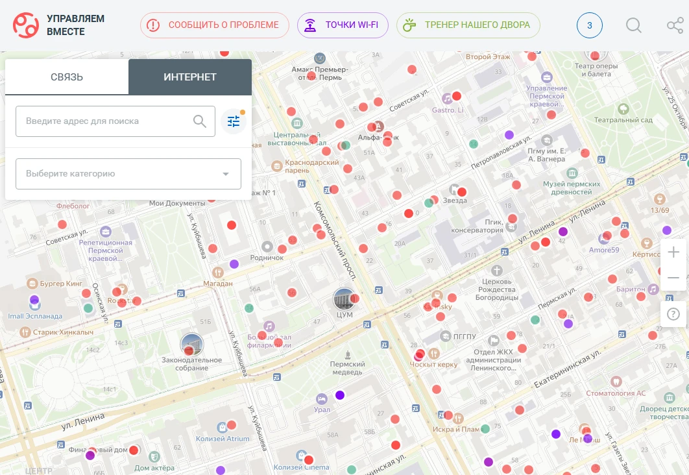Image resolution: width=689 pixels, height=475 pixels.
Task: Click the Второй Этаж map label
Action: click(x=488, y=56)
